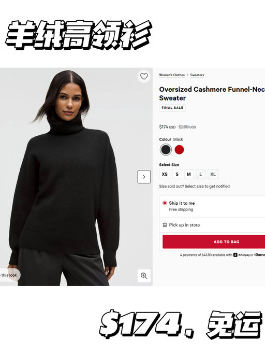This screenshot has height=354, width=265.
Task: Click the Afterpay logo icon
Action: [235, 255]
